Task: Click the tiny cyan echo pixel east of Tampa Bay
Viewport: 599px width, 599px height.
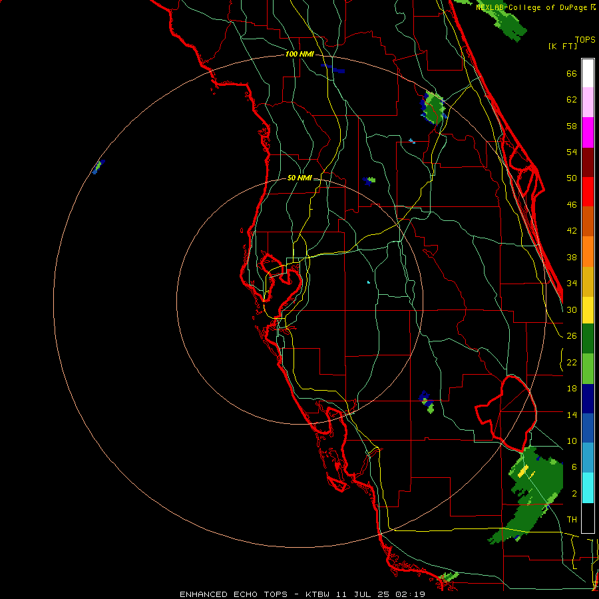Action: click(x=368, y=282)
